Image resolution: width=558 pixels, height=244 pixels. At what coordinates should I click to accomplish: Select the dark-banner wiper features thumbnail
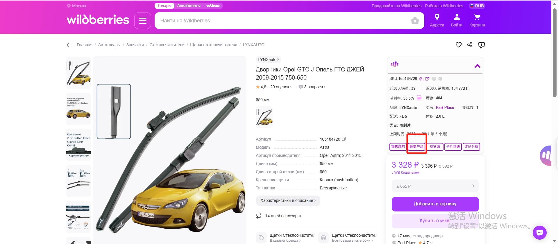click(78, 217)
